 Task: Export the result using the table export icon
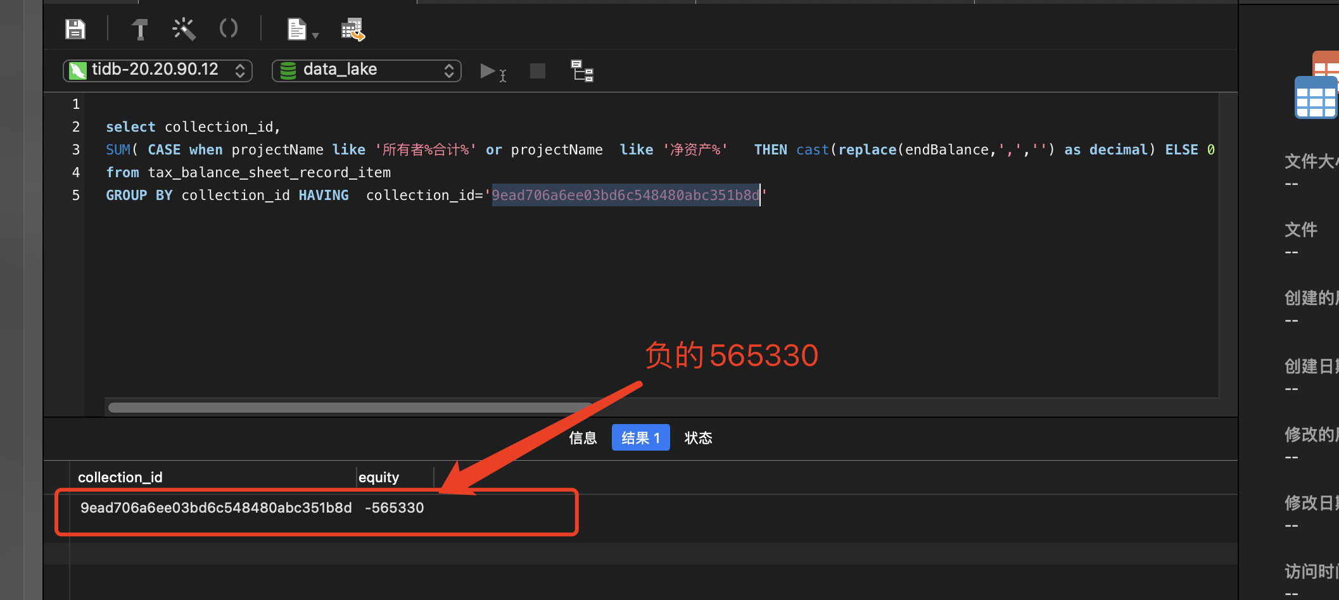click(353, 29)
